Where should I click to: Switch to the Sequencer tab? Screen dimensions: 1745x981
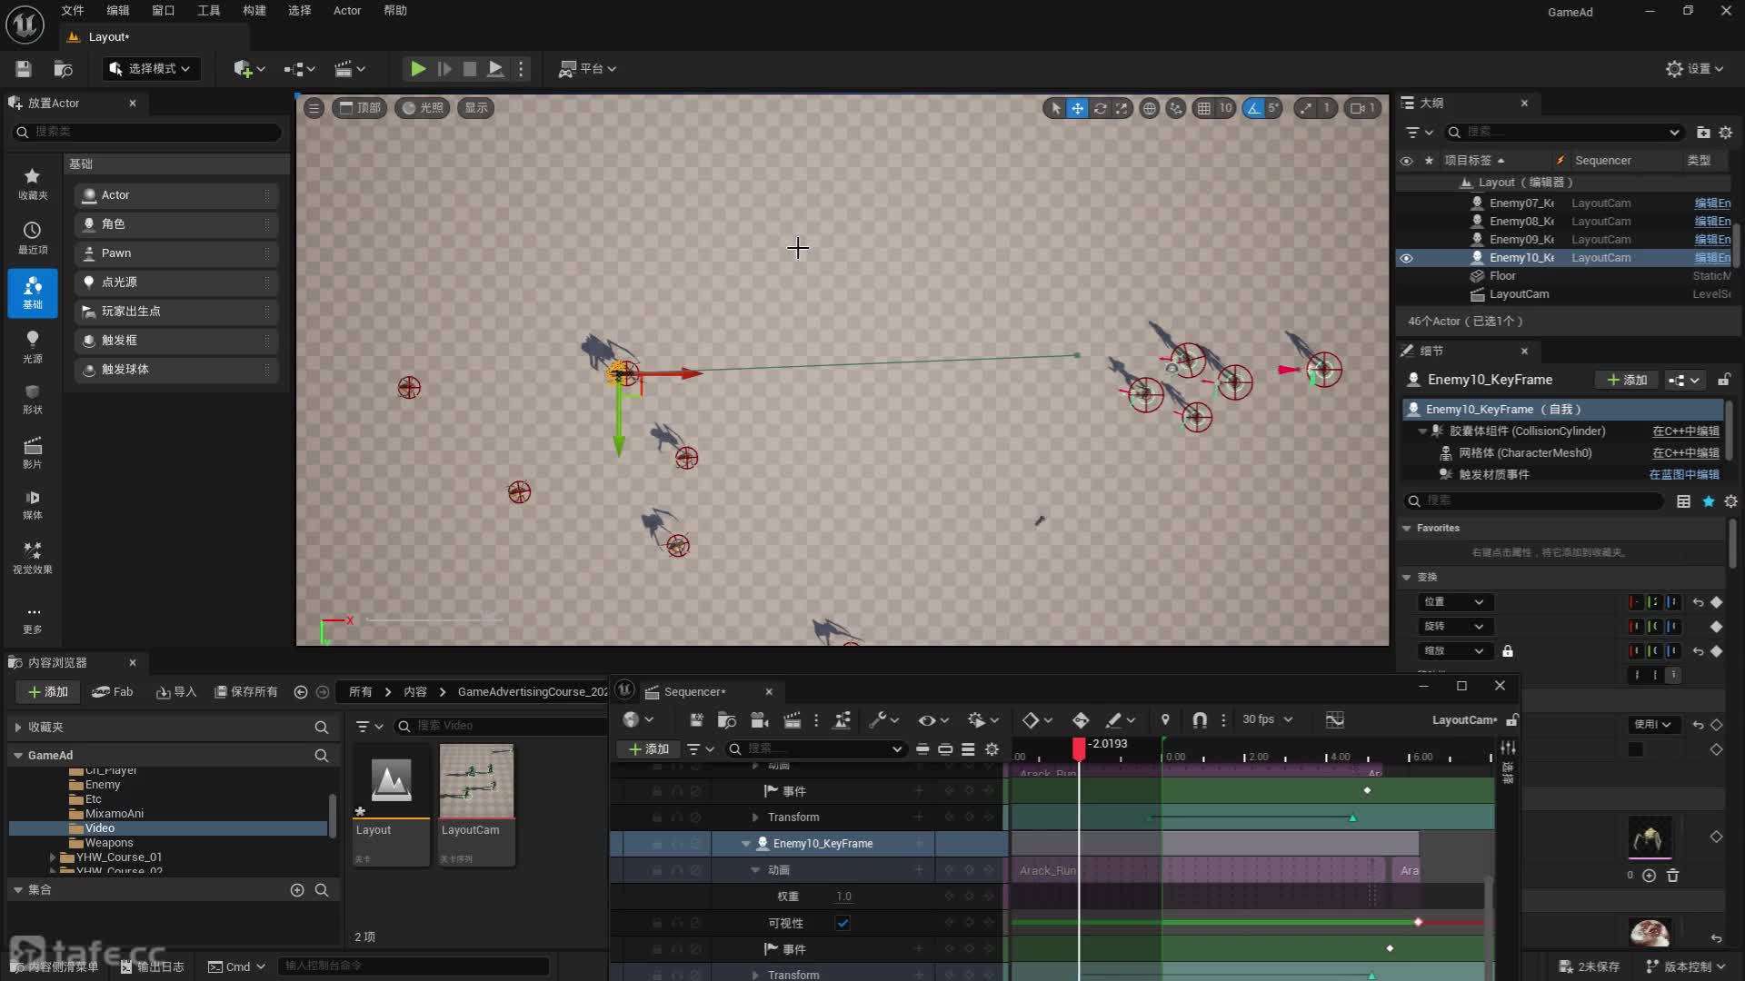tap(694, 692)
